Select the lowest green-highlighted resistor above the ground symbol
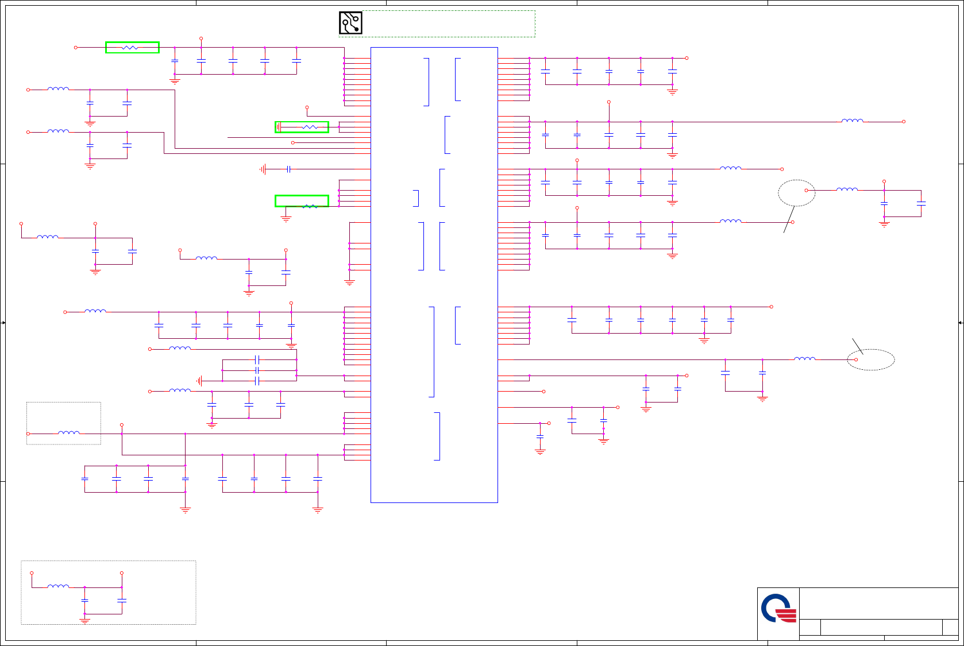 click(x=302, y=201)
